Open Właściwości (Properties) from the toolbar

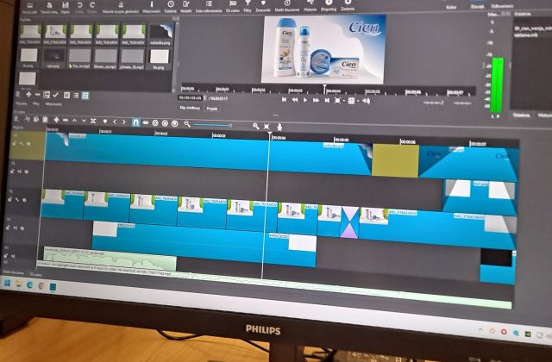click(x=152, y=6)
